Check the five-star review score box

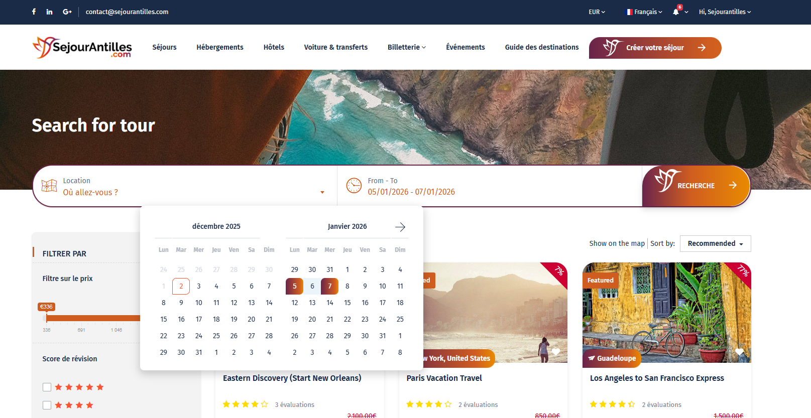click(x=47, y=387)
